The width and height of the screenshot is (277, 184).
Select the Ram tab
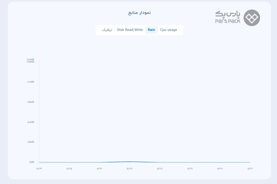tap(151, 30)
